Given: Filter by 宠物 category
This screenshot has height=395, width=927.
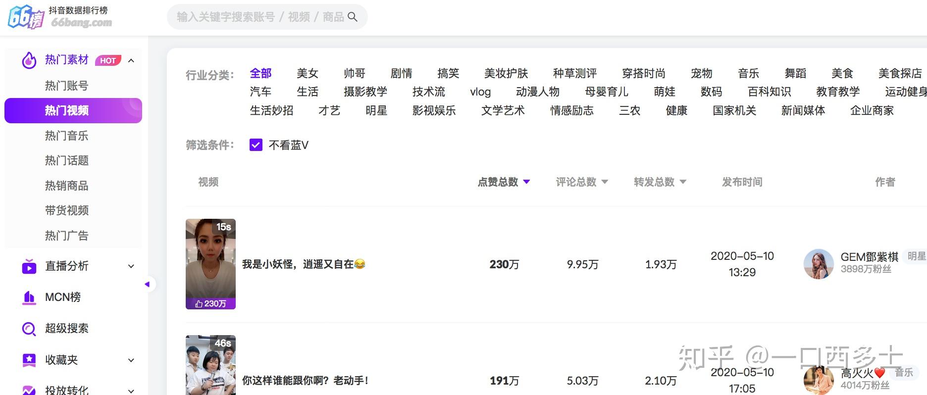Looking at the screenshot, I should (x=702, y=73).
